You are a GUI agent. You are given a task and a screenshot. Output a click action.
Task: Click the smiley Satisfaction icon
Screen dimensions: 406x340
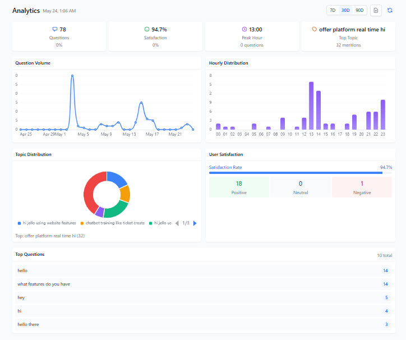(x=147, y=29)
